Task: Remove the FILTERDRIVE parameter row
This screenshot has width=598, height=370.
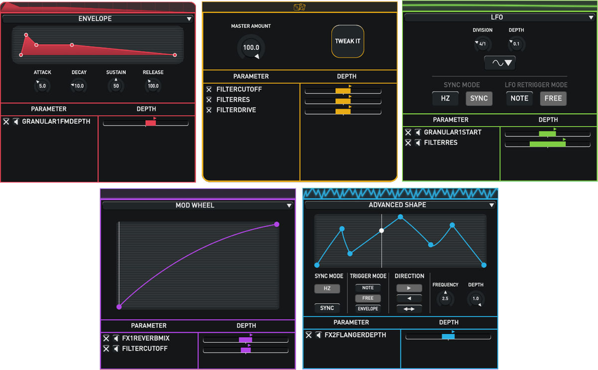Action: 209,110
